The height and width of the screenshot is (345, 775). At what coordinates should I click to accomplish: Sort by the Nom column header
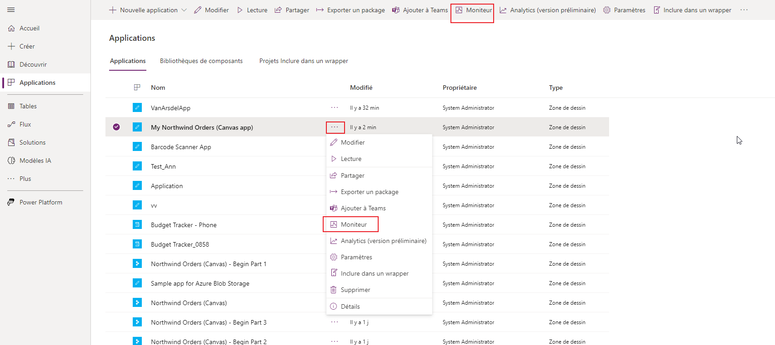(x=158, y=87)
